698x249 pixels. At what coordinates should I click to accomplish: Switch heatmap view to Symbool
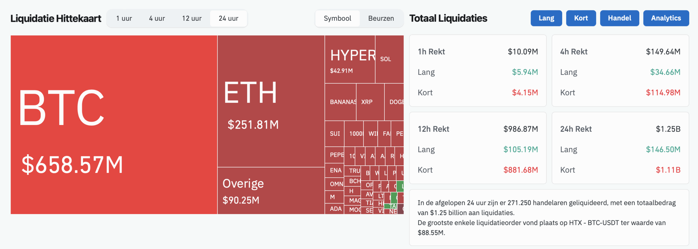pyautogui.click(x=338, y=19)
